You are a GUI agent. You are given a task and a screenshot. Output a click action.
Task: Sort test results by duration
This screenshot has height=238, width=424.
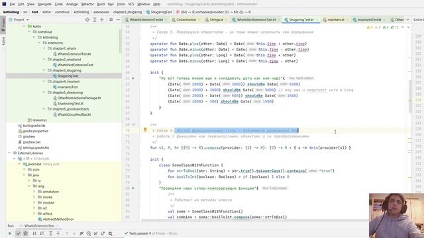(42, 233)
